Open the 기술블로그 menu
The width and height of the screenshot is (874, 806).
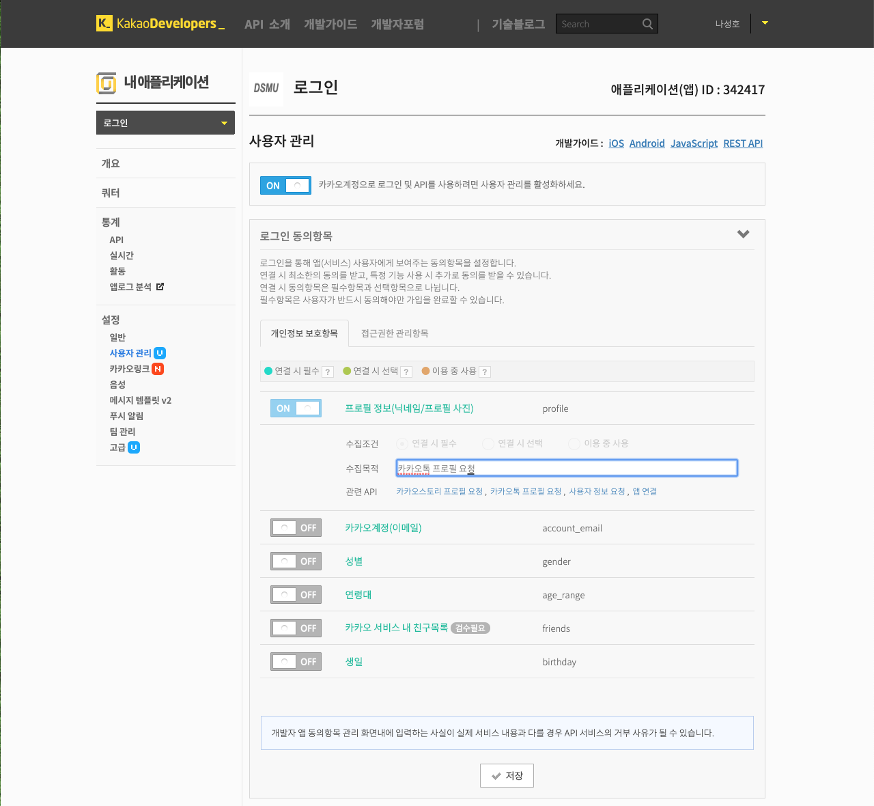click(518, 24)
